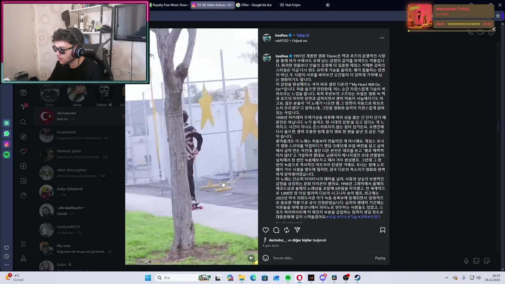505x284 pixels.
Task: Open Windows Start menu
Action: 148,278
